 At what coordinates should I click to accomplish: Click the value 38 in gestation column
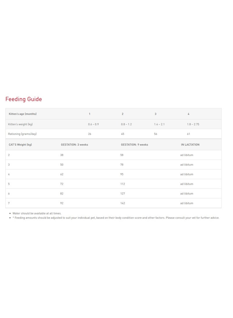pos(62,155)
